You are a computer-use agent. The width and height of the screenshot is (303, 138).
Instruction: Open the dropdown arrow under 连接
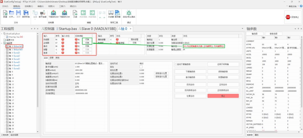[x=35, y=19]
